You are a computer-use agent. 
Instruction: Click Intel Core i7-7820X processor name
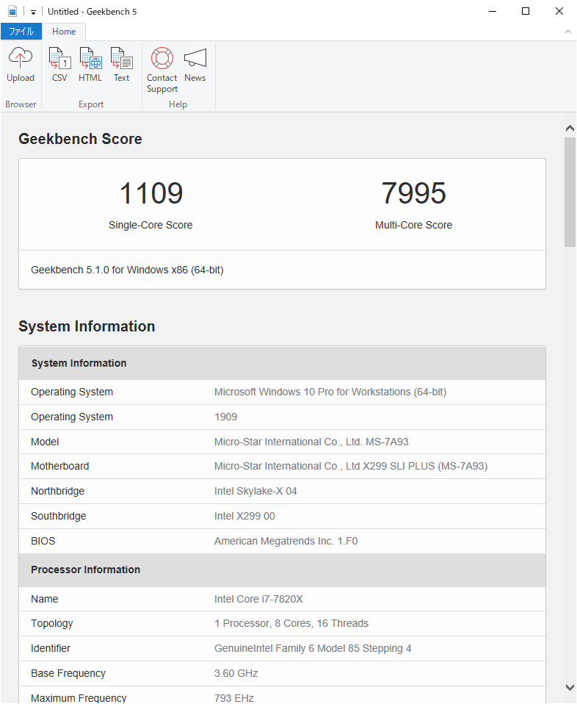[x=258, y=599]
